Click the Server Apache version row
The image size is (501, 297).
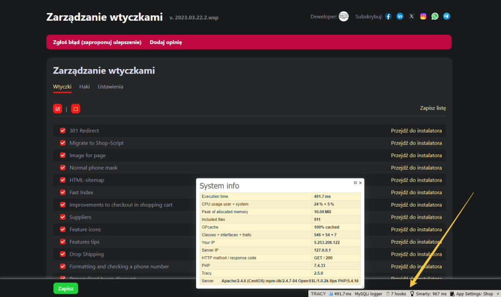click(280, 281)
